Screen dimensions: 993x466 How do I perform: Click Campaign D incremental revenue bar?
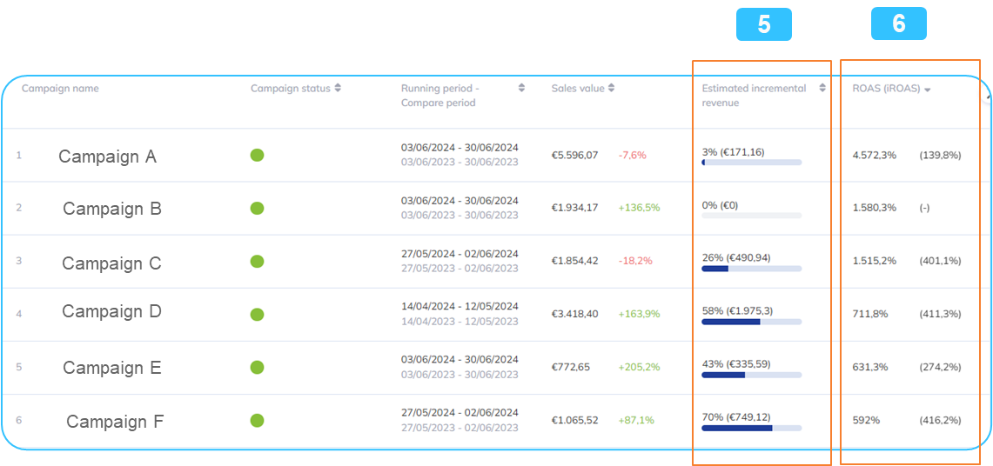[x=752, y=322]
